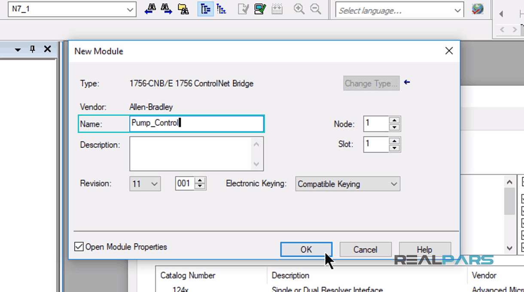Click into the empty Description text box
Screen dimensions: 524x292
tap(191, 154)
